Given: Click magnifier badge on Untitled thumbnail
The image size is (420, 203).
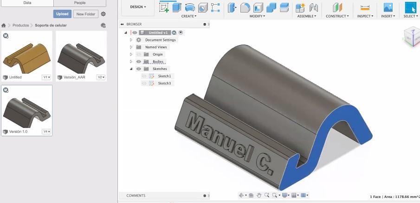Looking at the screenshot, I should tap(6, 35).
